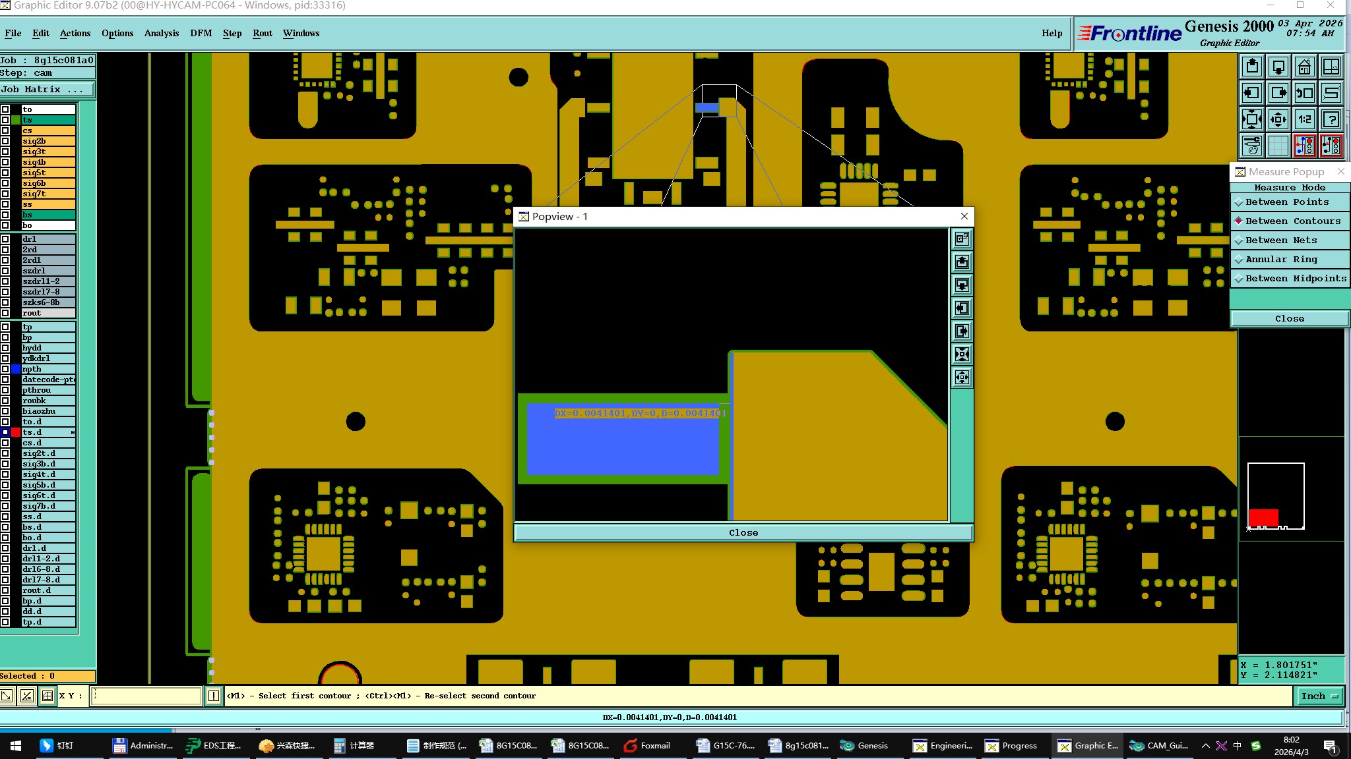Toggle the grid display icon

pyautogui.click(x=1278, y=146)
